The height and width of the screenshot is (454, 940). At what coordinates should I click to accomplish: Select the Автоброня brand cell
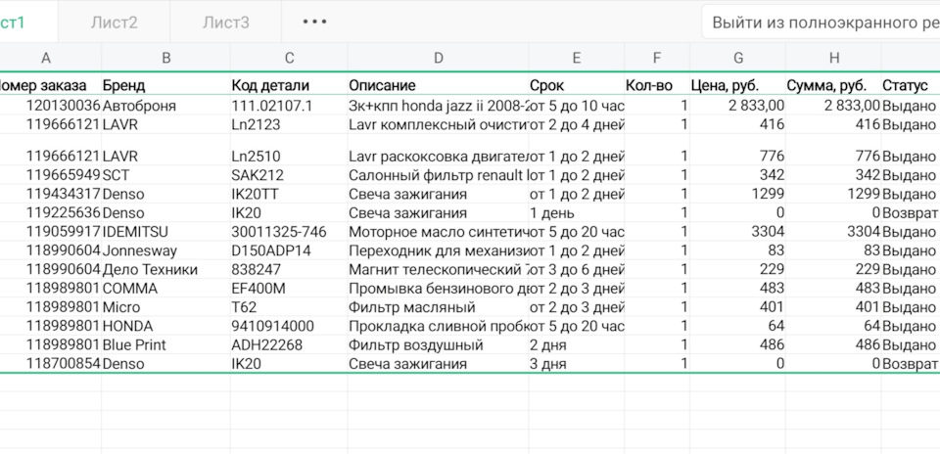coord(166,106)
